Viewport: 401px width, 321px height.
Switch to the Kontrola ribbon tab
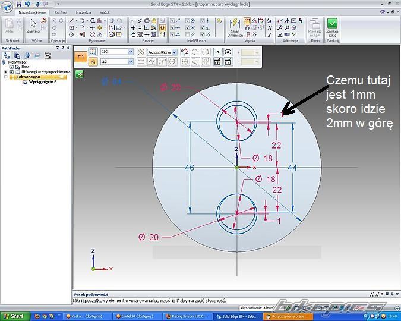pyautogui.click(x=61, y=12)
